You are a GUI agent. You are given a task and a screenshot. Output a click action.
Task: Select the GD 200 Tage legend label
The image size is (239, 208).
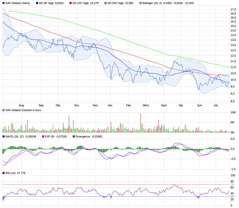(121, 3)
